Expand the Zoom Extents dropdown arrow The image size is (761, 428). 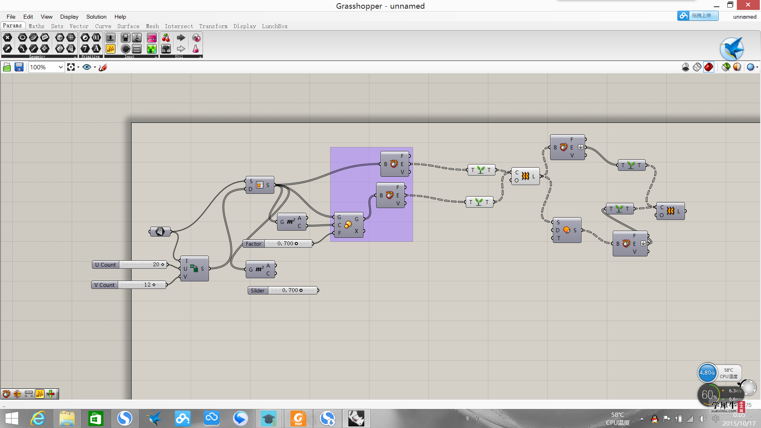pos(78,67)
